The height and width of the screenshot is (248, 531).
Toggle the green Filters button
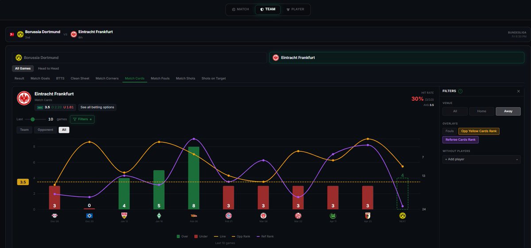tap(82, 119)
